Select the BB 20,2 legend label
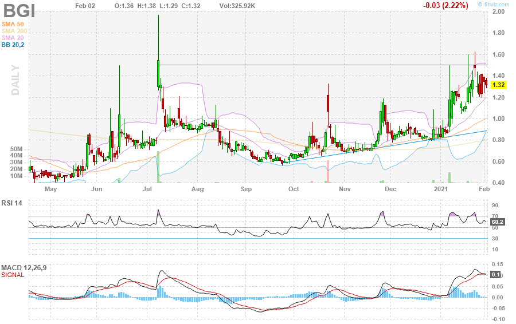 click(13, 45)
